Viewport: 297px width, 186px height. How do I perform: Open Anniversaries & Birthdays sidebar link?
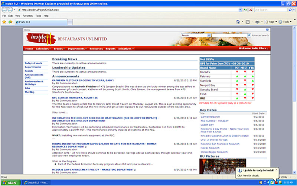pos(34,83)
